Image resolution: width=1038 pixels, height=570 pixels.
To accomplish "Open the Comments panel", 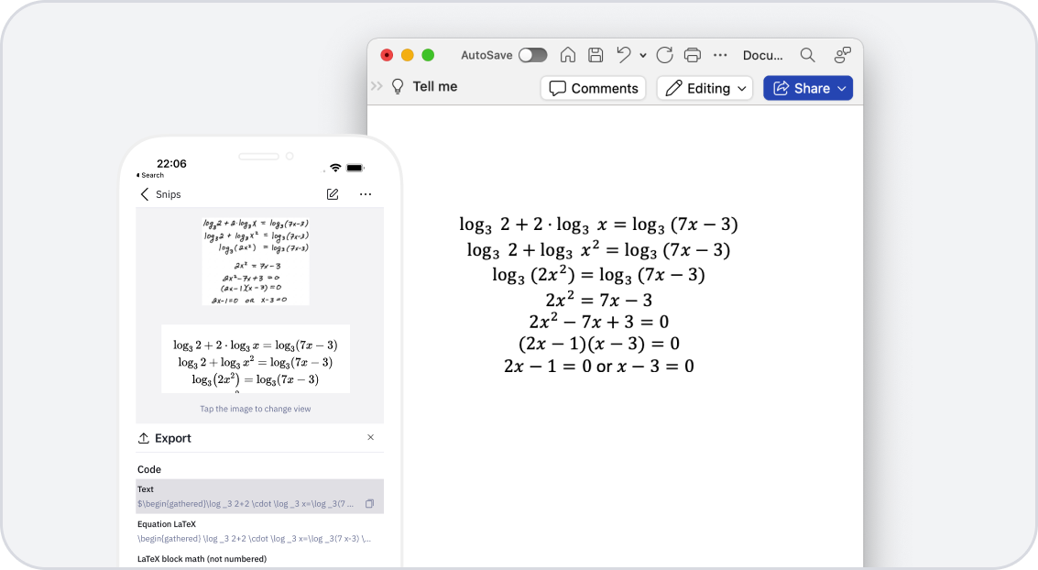I will [593, 88].
